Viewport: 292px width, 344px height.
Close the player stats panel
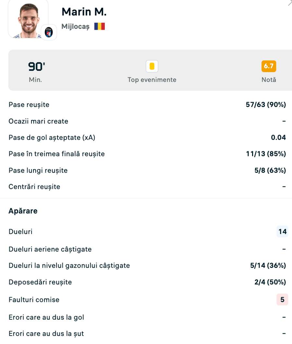[290, 3]
